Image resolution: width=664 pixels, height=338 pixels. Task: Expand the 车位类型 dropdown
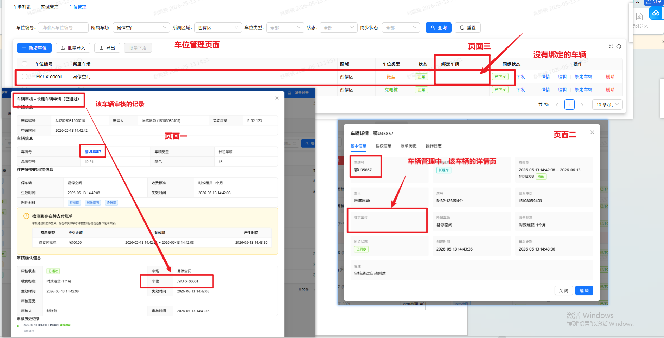tap(285, 27)
